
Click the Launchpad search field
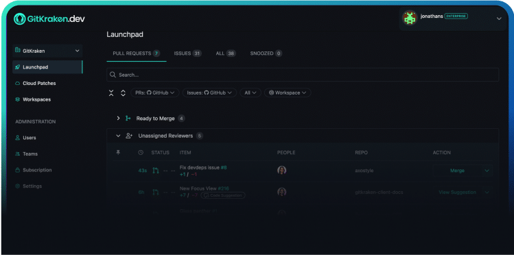click(x=303, y=75)
